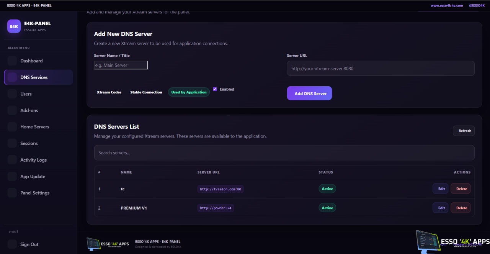Click the Search servers box

coord(284,152)
